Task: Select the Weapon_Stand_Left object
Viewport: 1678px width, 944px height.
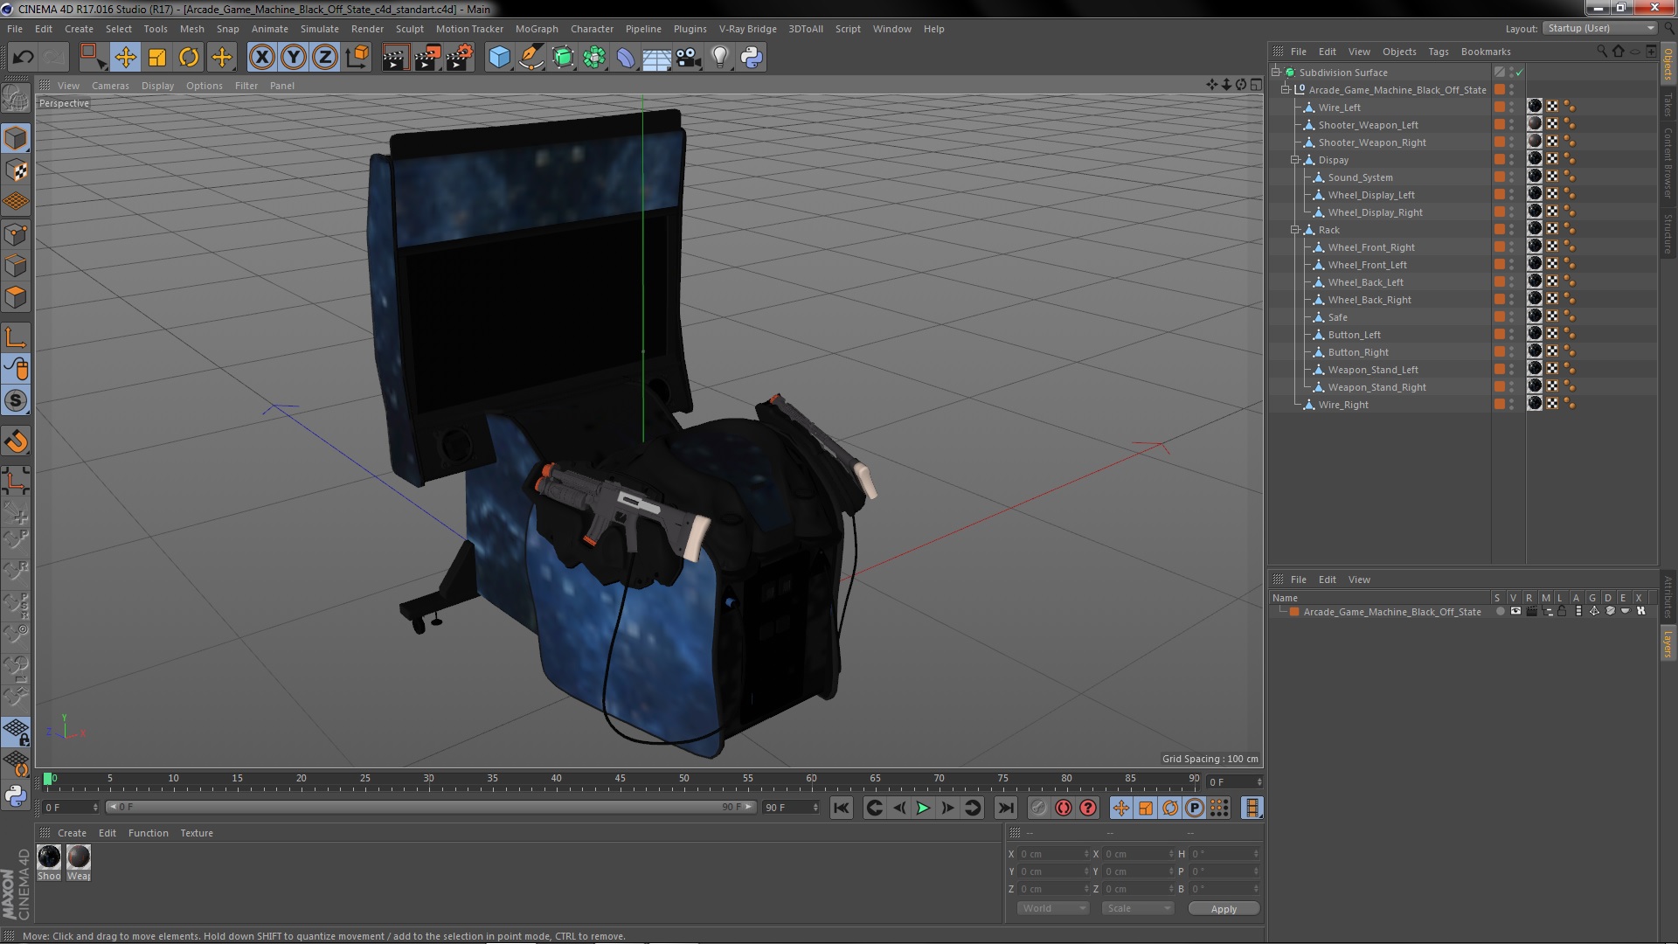Action: (1372, 370)
